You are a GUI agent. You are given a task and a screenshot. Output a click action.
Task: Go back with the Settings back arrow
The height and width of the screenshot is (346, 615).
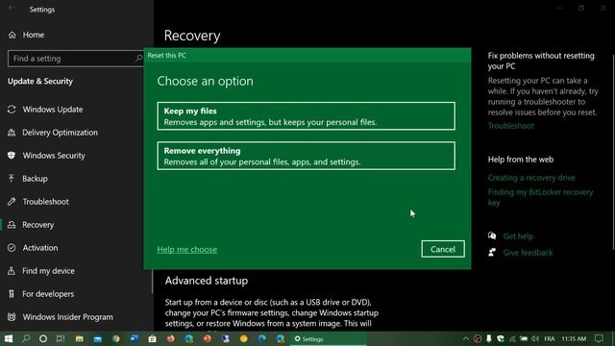(12, 9)
